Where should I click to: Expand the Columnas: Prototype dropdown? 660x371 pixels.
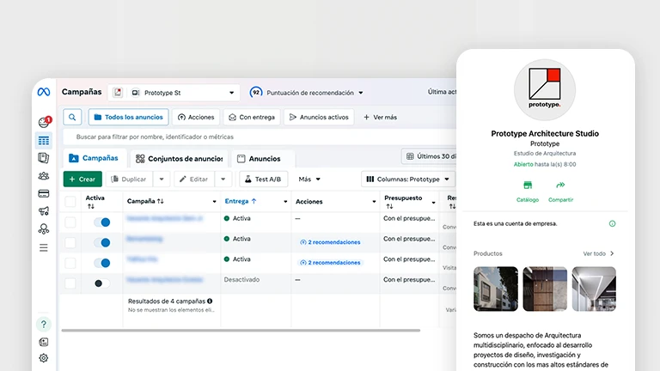pyautogui.click(x=406, y=179)
